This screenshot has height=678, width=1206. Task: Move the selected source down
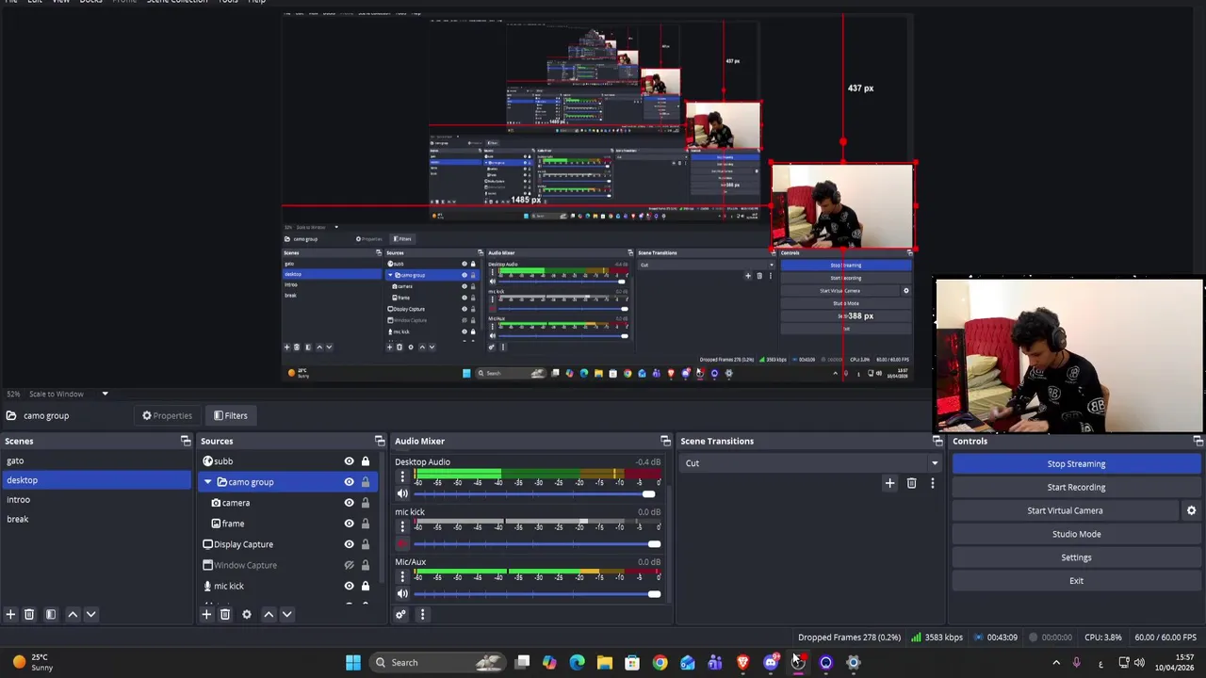tap(286, 614)
